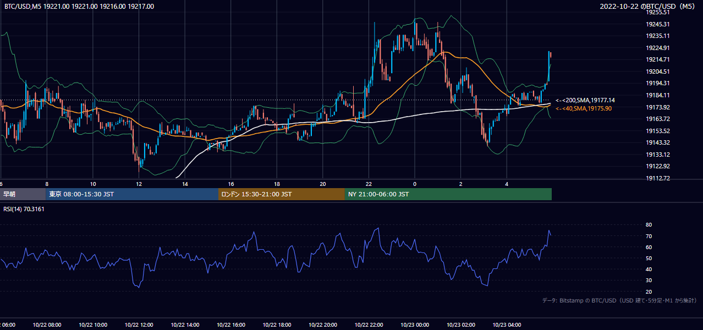Click the 10/23 02:00 date axis label

[x=461, y=325]
